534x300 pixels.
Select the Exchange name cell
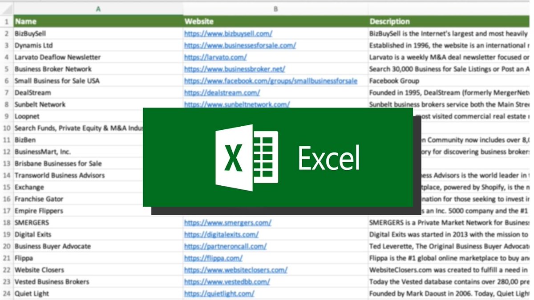pos(78,187)
